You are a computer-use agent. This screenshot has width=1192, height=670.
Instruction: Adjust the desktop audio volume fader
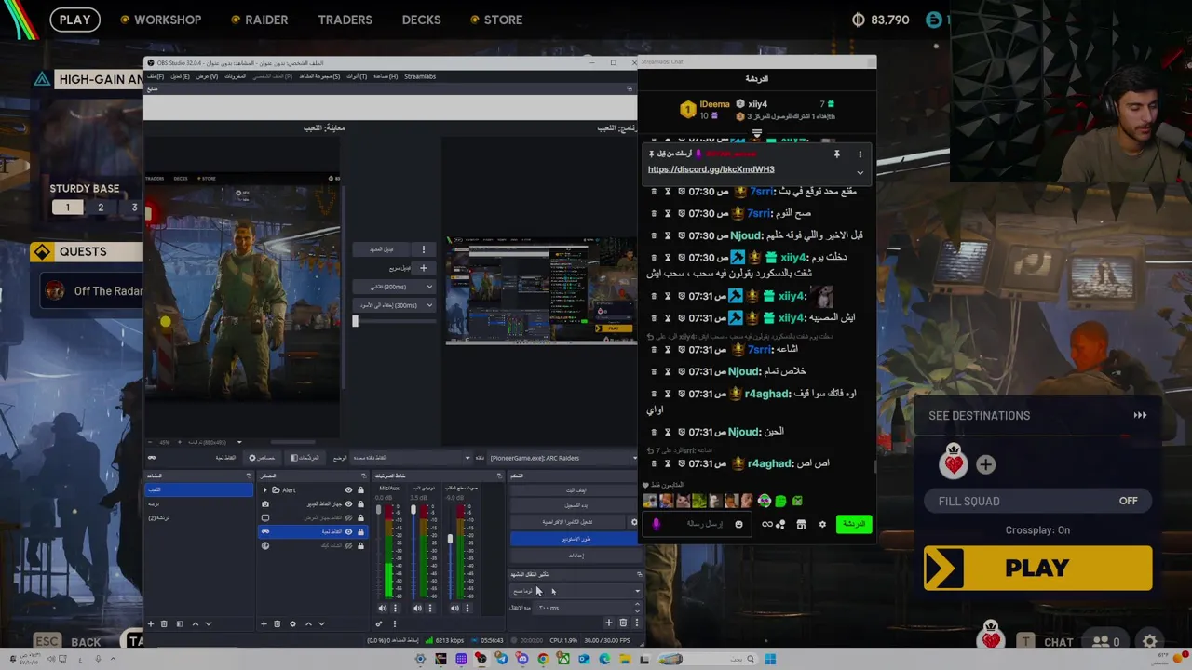coord(450,539)
